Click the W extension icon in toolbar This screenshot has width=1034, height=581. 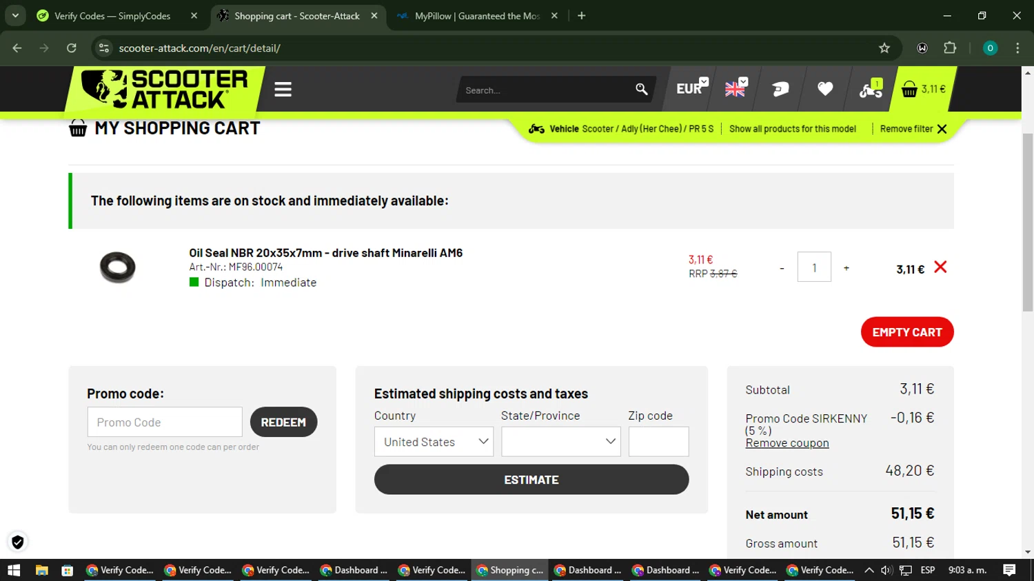[x=922, y=48]
